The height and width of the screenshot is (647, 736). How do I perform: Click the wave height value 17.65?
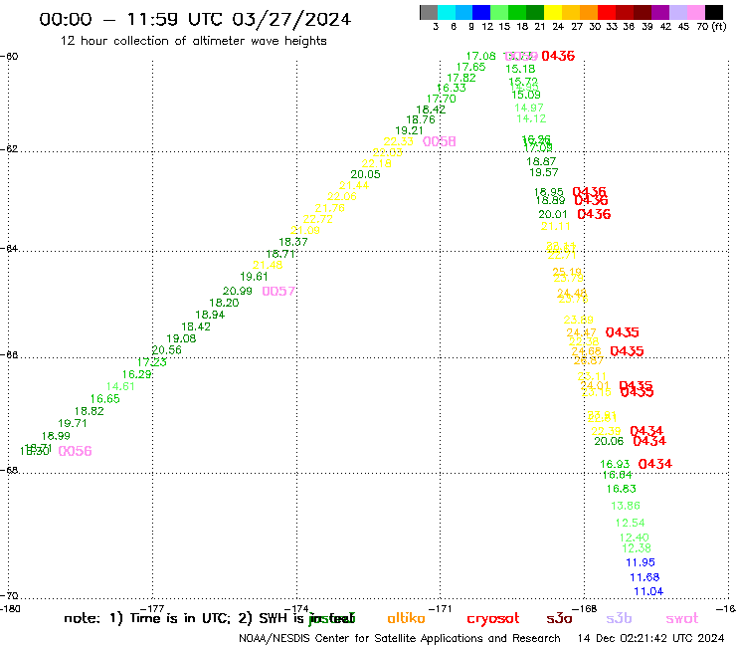[x=470, y=67]
